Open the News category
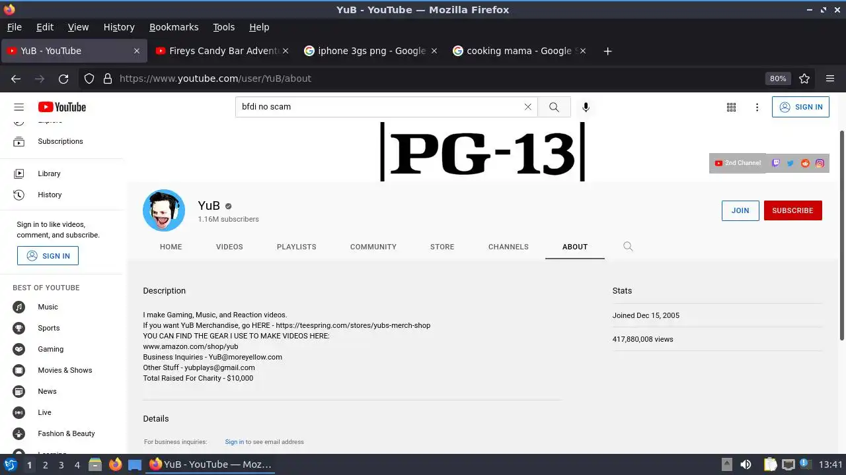Image resolution: width=846 pixels, height=475 pixels. coord(61,391)
